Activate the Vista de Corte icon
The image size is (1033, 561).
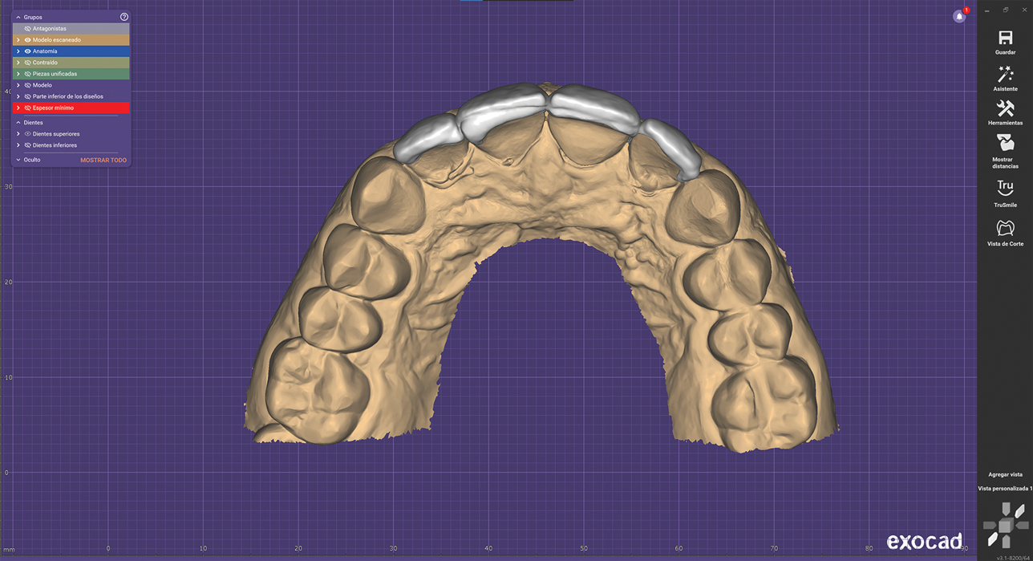[x=1005, y=228]
